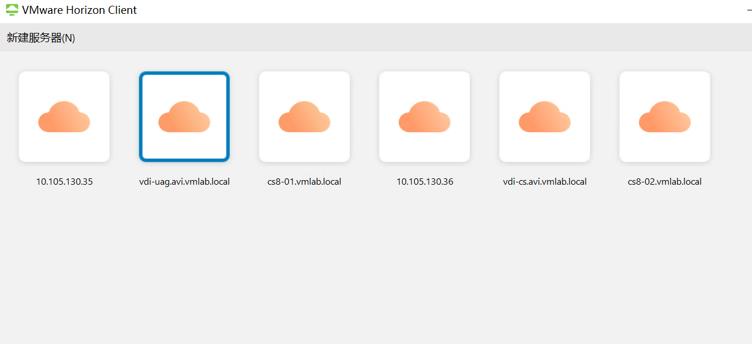Open the 10.105.130.36 server cloud icon
Viewport: 752px width, 344px height.
[x=425, y=117]
